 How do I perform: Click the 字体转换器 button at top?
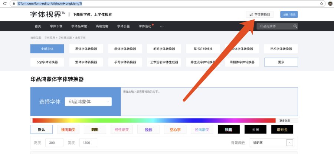point(260,14)
